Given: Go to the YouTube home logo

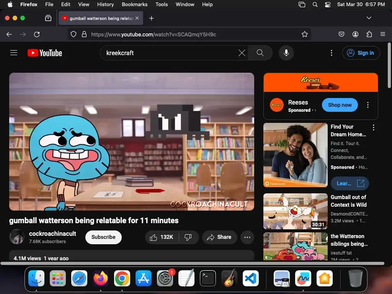Looking at the screenshot, I should [x=45, y=53].
